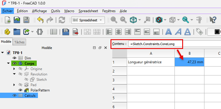Click the New document icon

[x=8, y=20]
